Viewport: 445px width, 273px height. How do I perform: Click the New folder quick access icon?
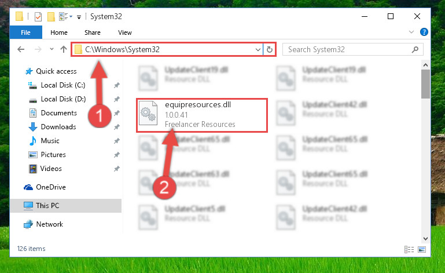[51, 17]
